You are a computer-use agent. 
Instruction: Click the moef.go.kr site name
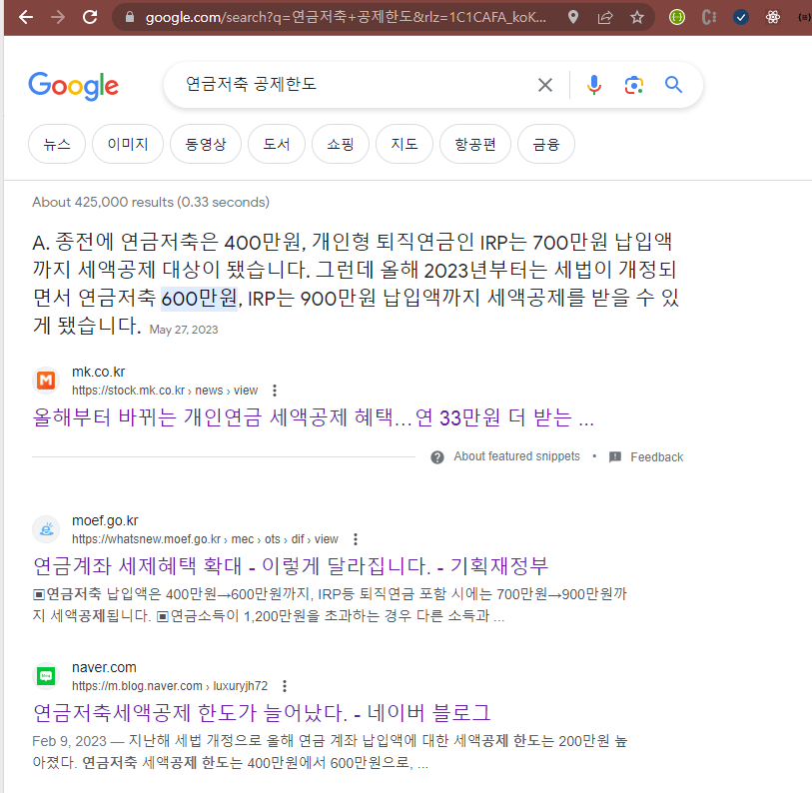click(105, 520)
